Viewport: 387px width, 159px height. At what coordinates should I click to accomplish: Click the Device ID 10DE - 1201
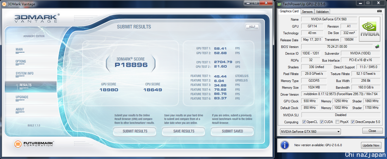pos(311,53)
